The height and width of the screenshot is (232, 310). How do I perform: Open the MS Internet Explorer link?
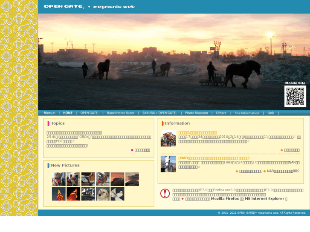tap(264, 199)
